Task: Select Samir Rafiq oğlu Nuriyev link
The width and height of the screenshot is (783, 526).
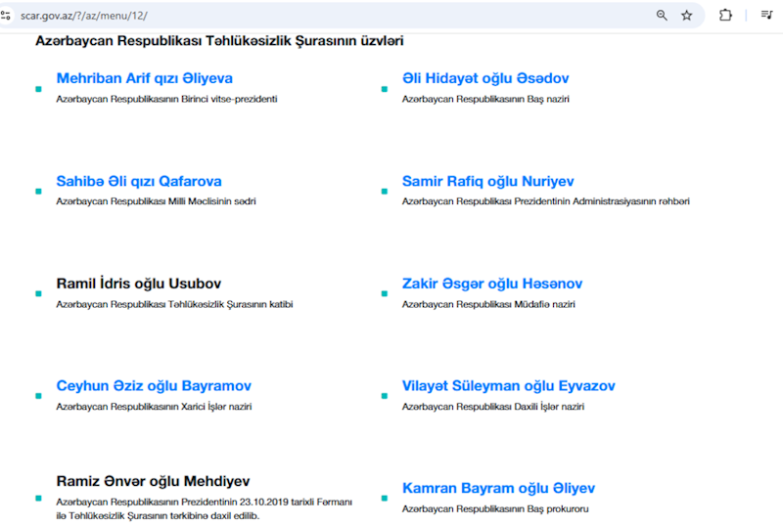Action: pyautogui.click(x=487, y=181)
